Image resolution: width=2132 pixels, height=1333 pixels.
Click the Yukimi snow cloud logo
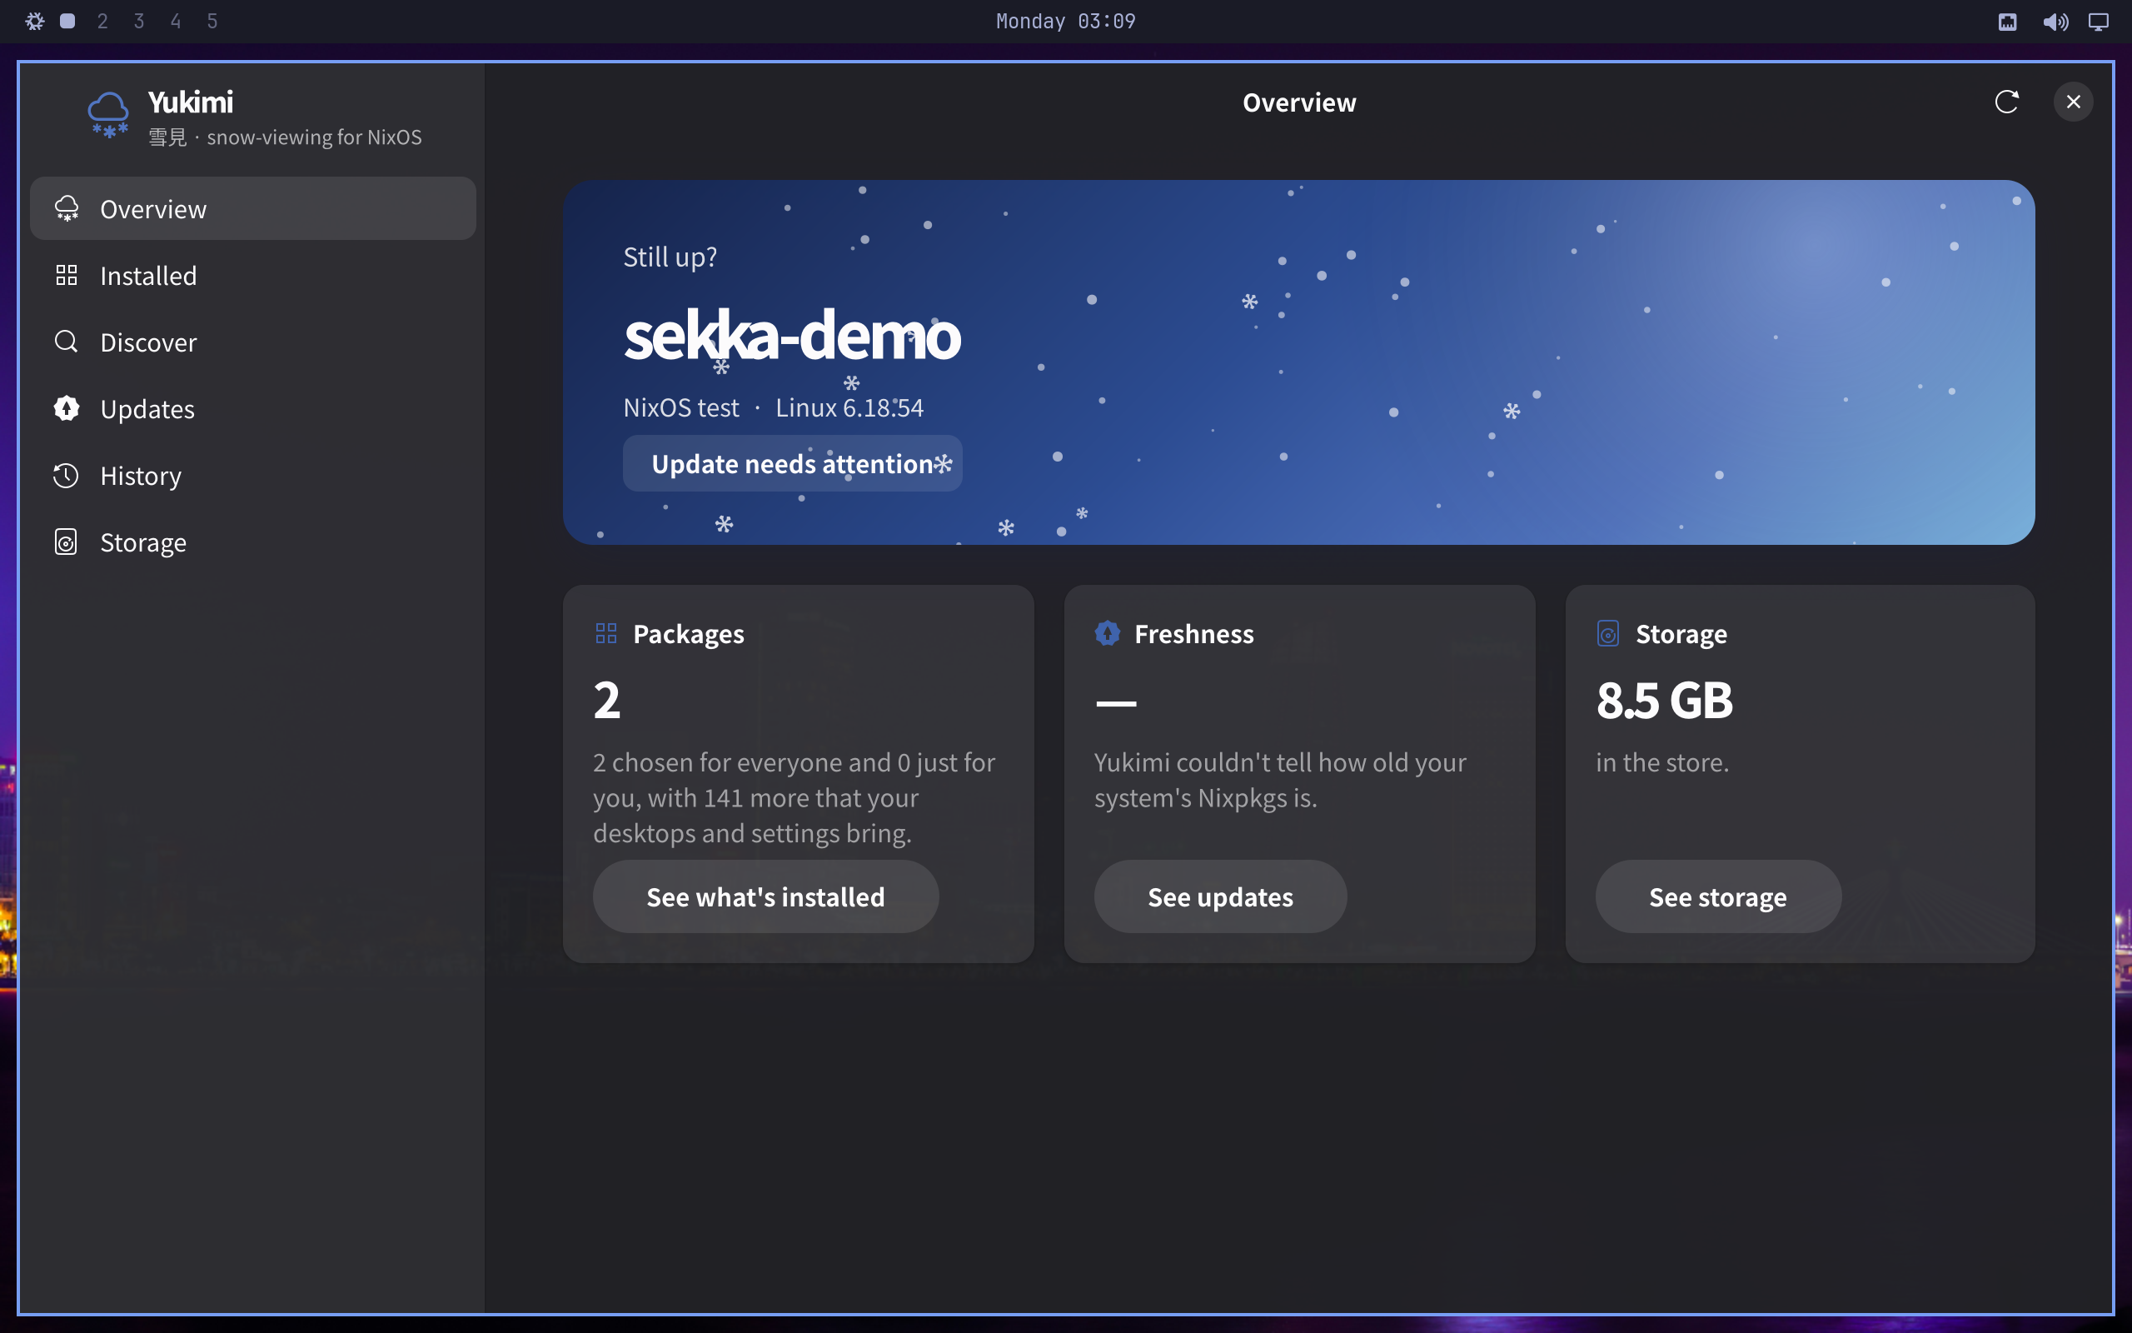coord(108,117)
